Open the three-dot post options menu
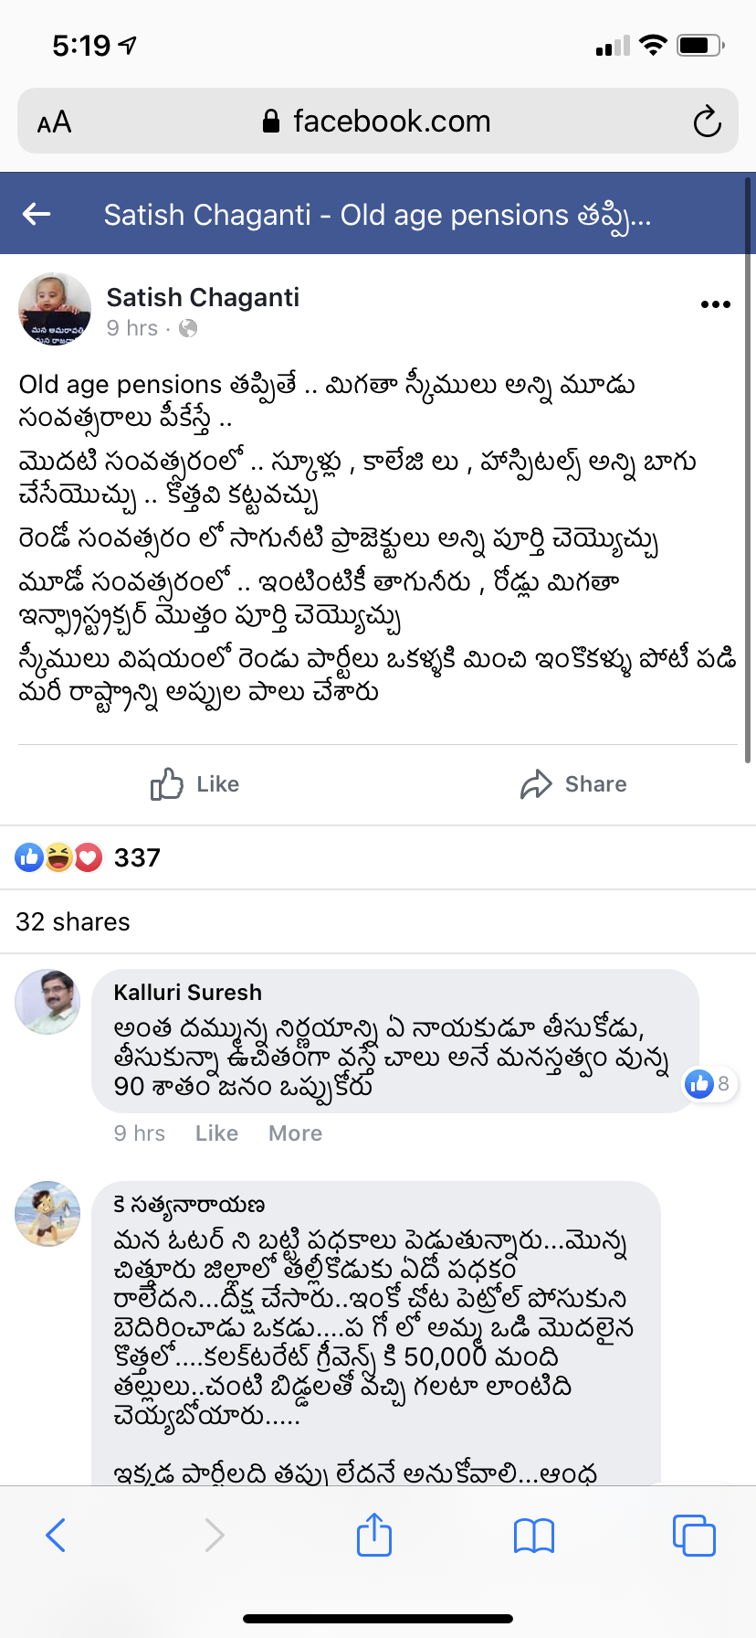This screenshot has width=756, height=1638. coord(715,304)
